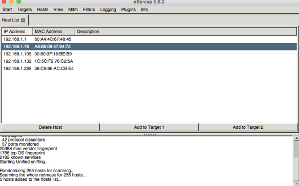Open the Logging menu
This screenshot has width=299, height=186.
pos(108,10)
